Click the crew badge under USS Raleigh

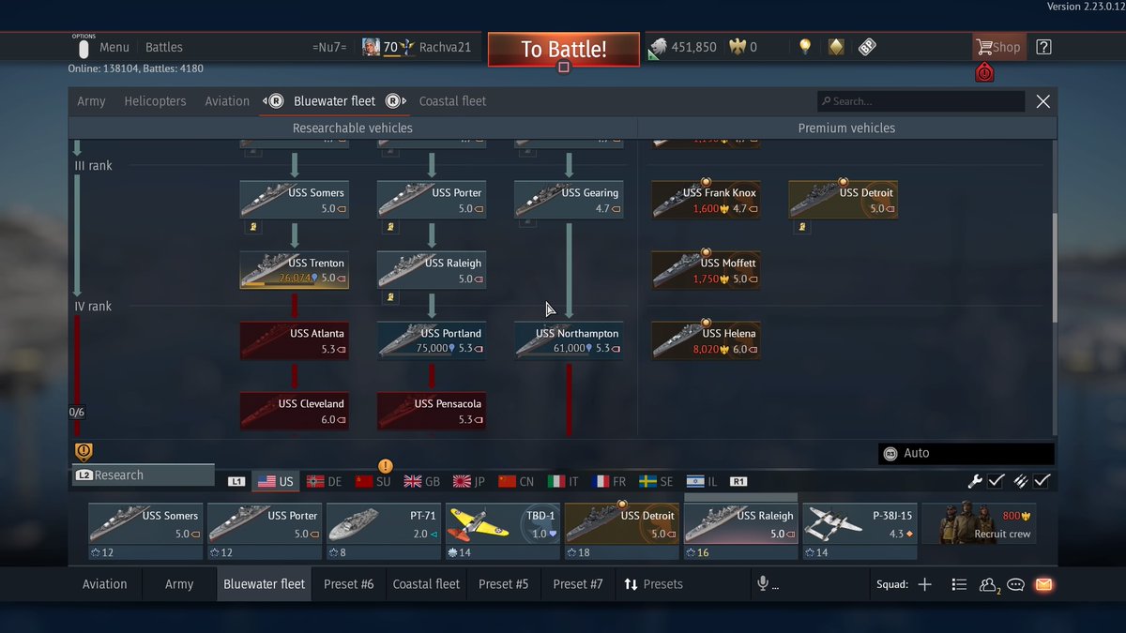pyautogui.click(x=389, y=296)
